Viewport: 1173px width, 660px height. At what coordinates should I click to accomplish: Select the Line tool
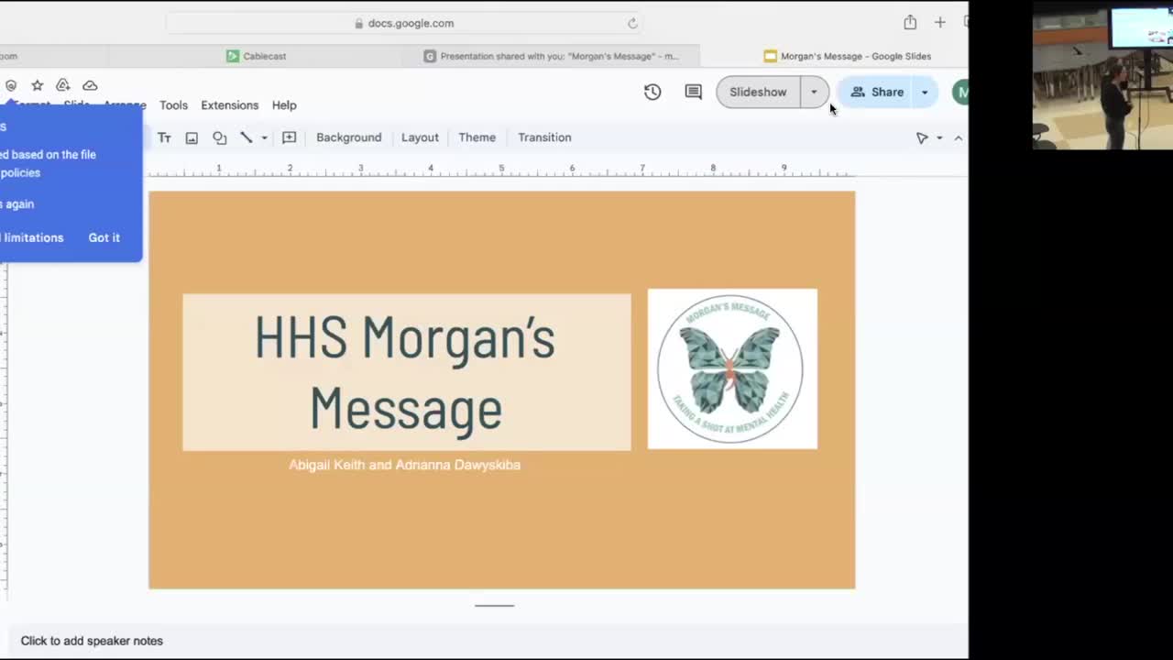[247, 137]
